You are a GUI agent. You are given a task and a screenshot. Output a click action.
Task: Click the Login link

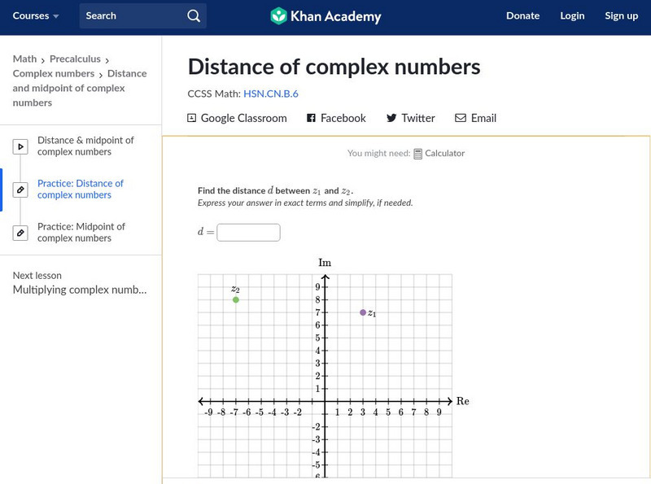point(572,15)
